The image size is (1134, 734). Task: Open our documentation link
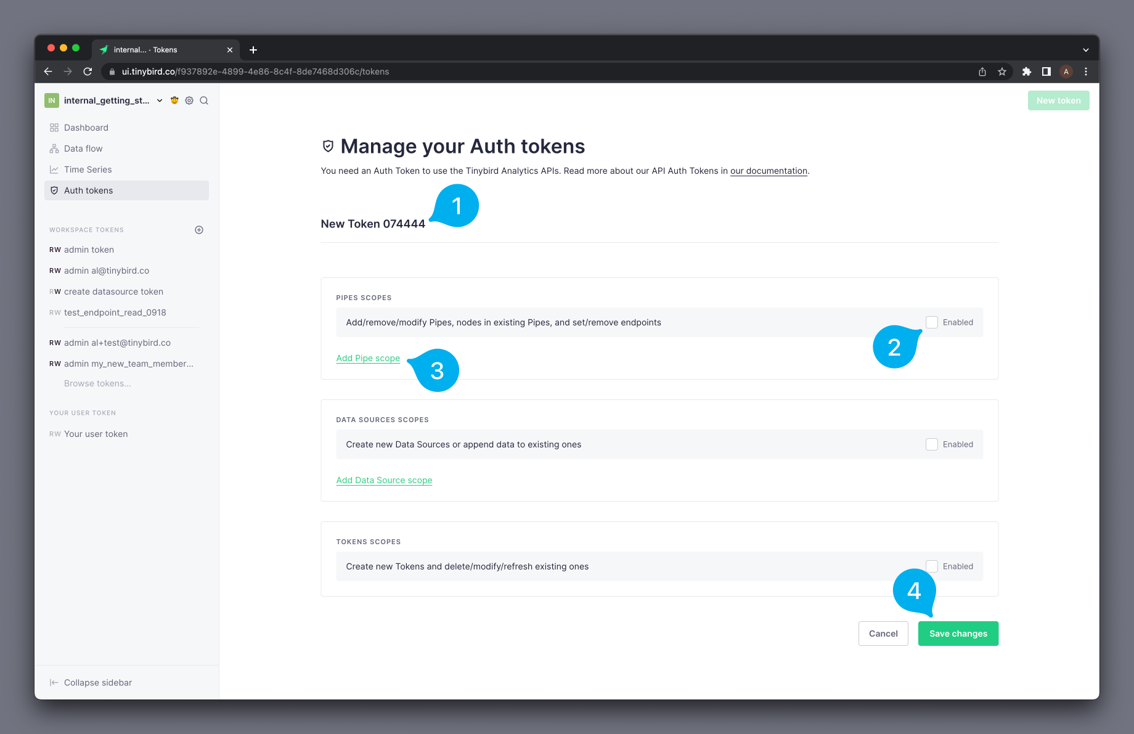[x=769, y=171]
